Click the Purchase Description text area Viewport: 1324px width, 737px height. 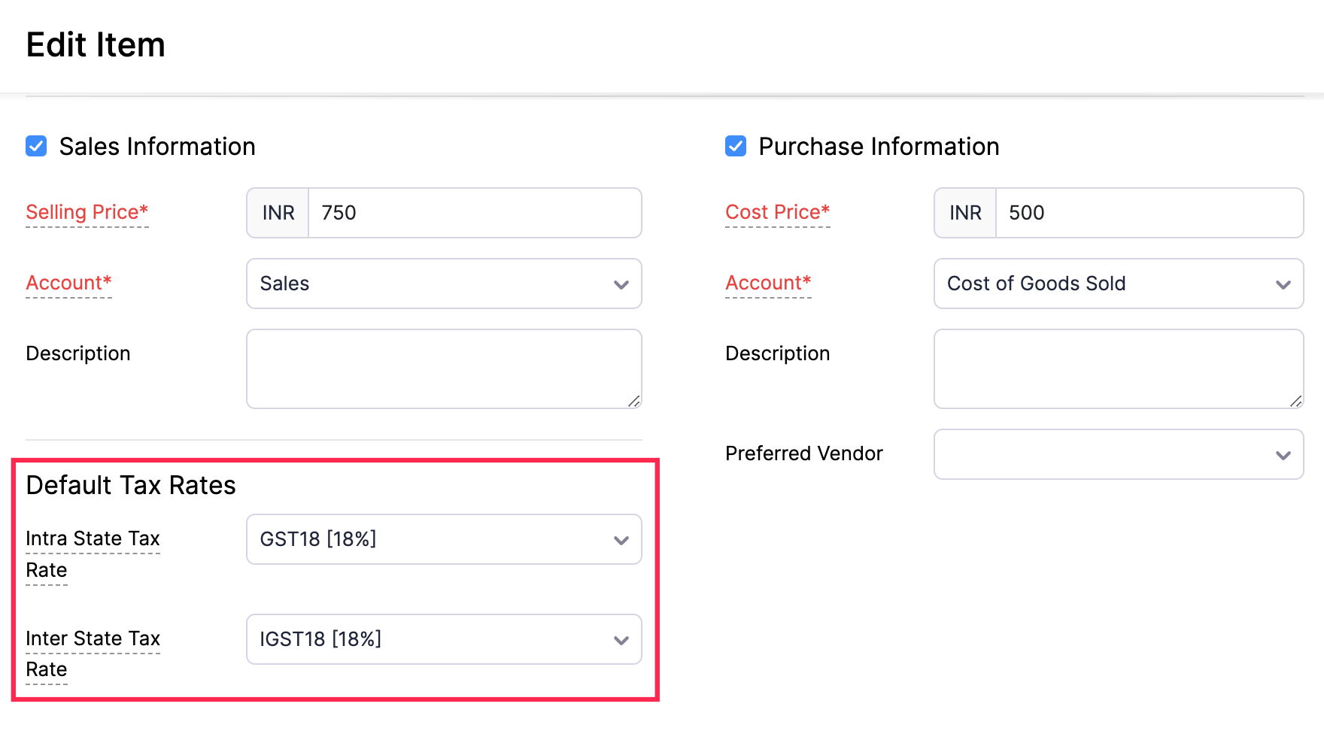[1118, 368]
